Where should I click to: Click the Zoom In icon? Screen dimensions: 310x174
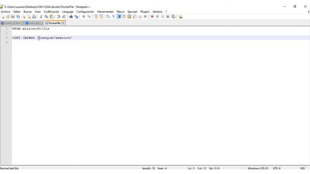coord(83,17)
